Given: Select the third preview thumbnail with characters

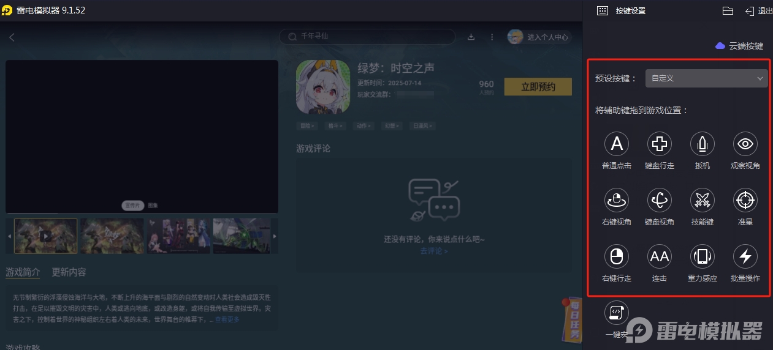Looking at the screenshot, I should (178, 236).
